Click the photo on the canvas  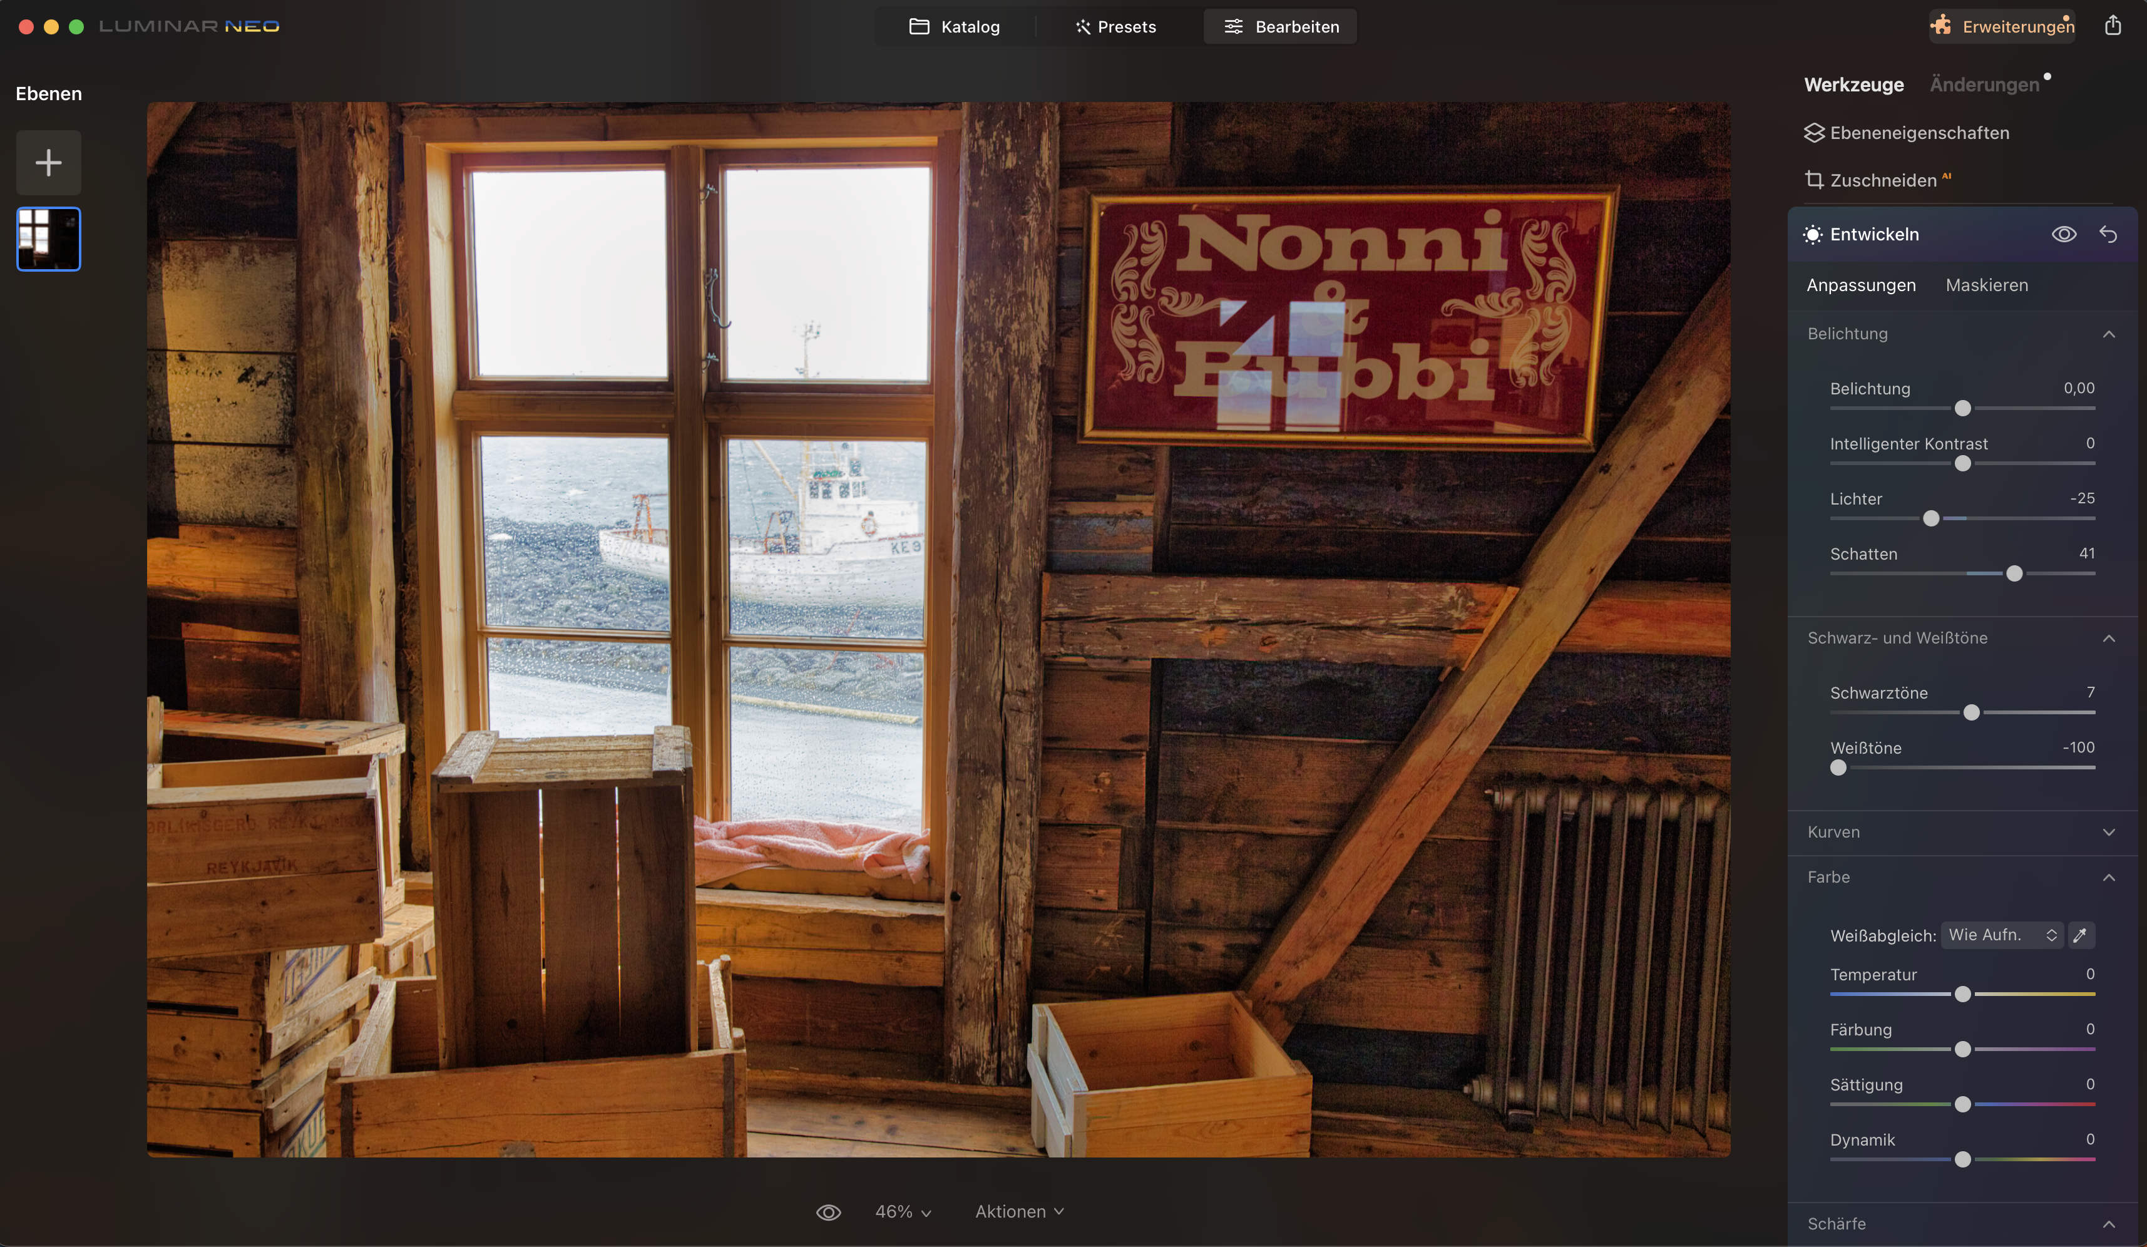pos(938,630)
